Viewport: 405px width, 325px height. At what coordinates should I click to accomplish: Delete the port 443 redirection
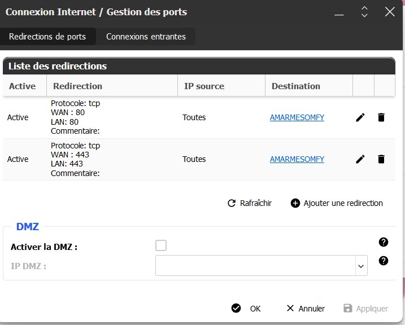pyautogui.click(x=381, y=159)
